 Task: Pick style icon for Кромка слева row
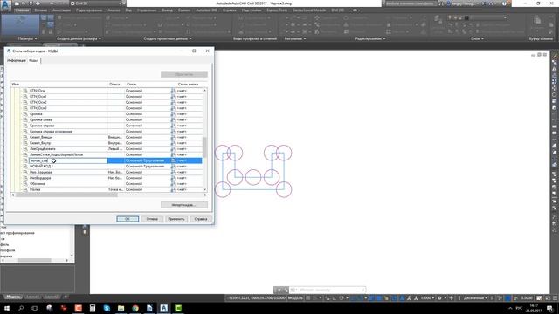pos(173,119)
